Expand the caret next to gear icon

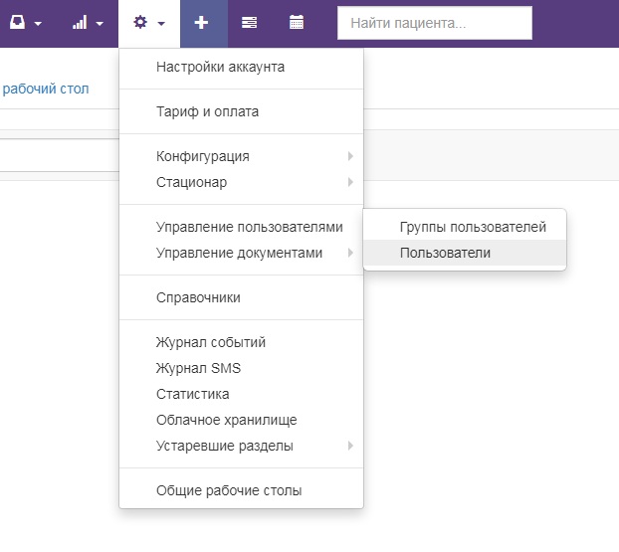(x=161, y=24)
